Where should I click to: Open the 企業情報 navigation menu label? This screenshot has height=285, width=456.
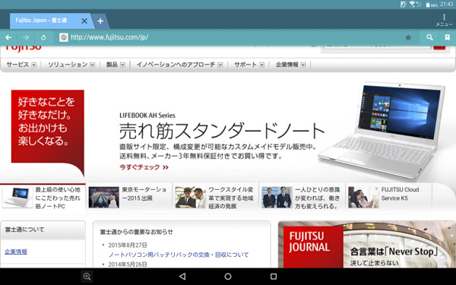click(287, 65)
